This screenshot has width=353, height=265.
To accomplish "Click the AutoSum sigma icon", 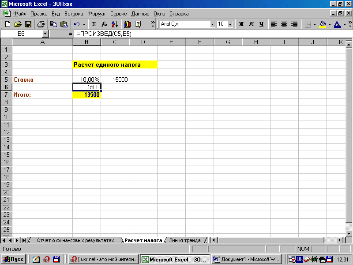I will click(x=94, y=24).
